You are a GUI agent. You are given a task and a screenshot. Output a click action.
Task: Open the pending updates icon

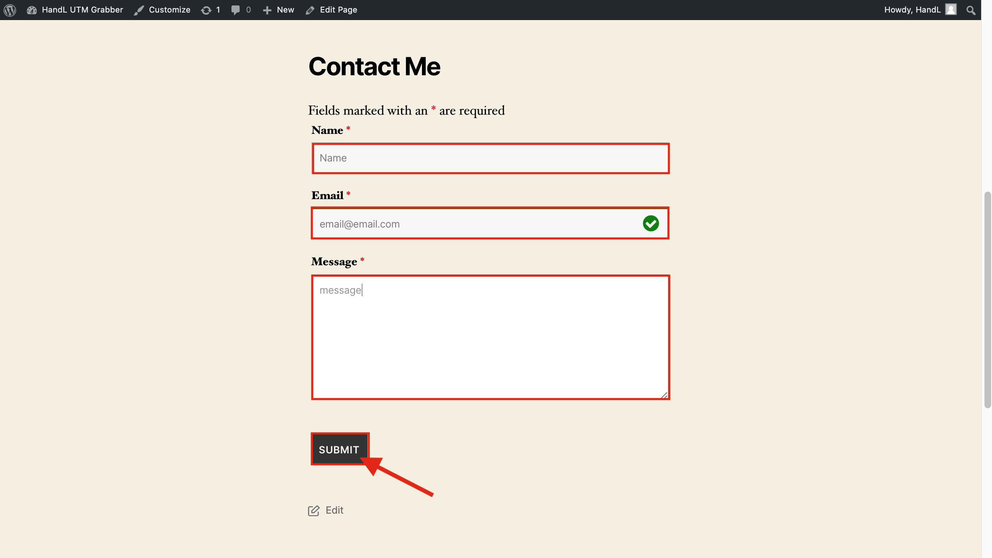tap(206, 10)
